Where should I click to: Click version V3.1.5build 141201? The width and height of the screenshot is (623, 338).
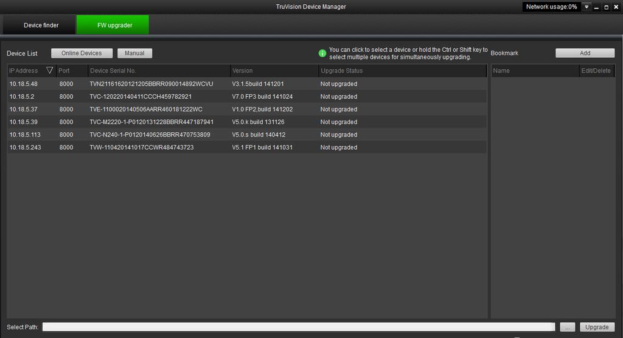tap(258, 84)
